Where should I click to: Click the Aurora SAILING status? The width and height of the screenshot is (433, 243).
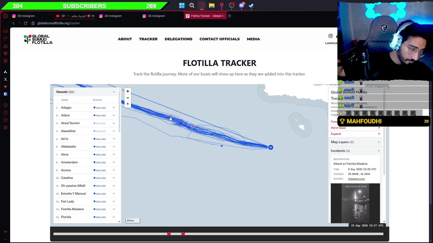click(99, 170)
